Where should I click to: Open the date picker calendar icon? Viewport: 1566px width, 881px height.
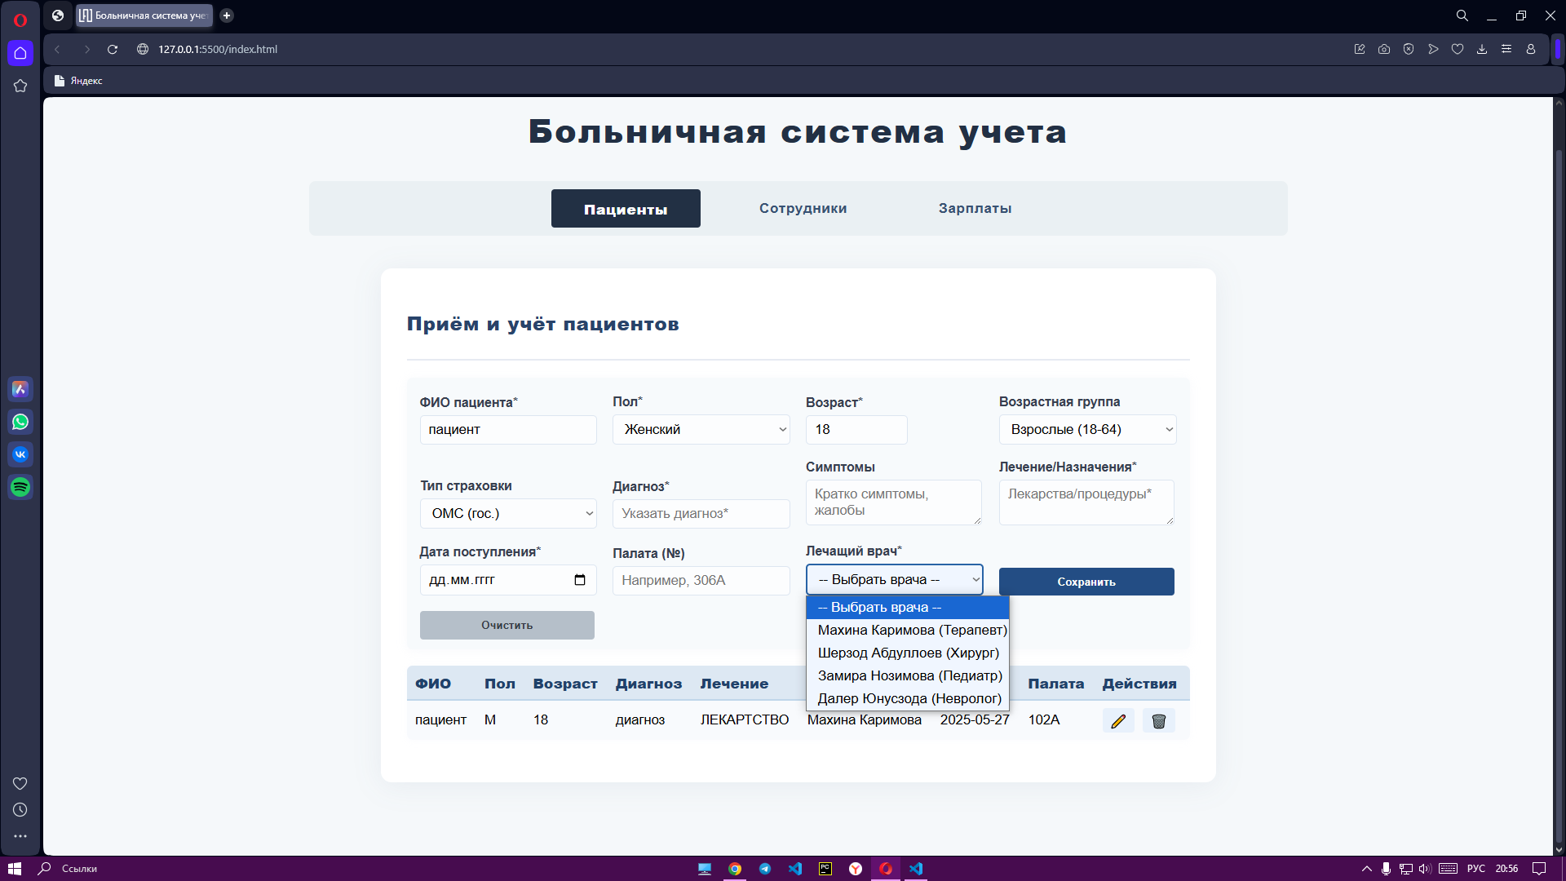579,580
